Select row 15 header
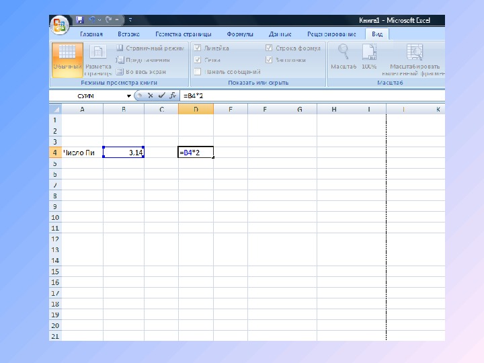484x363 pixels. (x=55, y=272)
